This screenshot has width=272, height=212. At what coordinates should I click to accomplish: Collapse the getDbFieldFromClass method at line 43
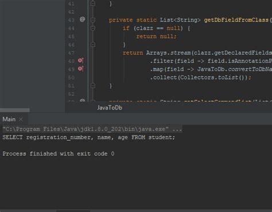(93, 20)
